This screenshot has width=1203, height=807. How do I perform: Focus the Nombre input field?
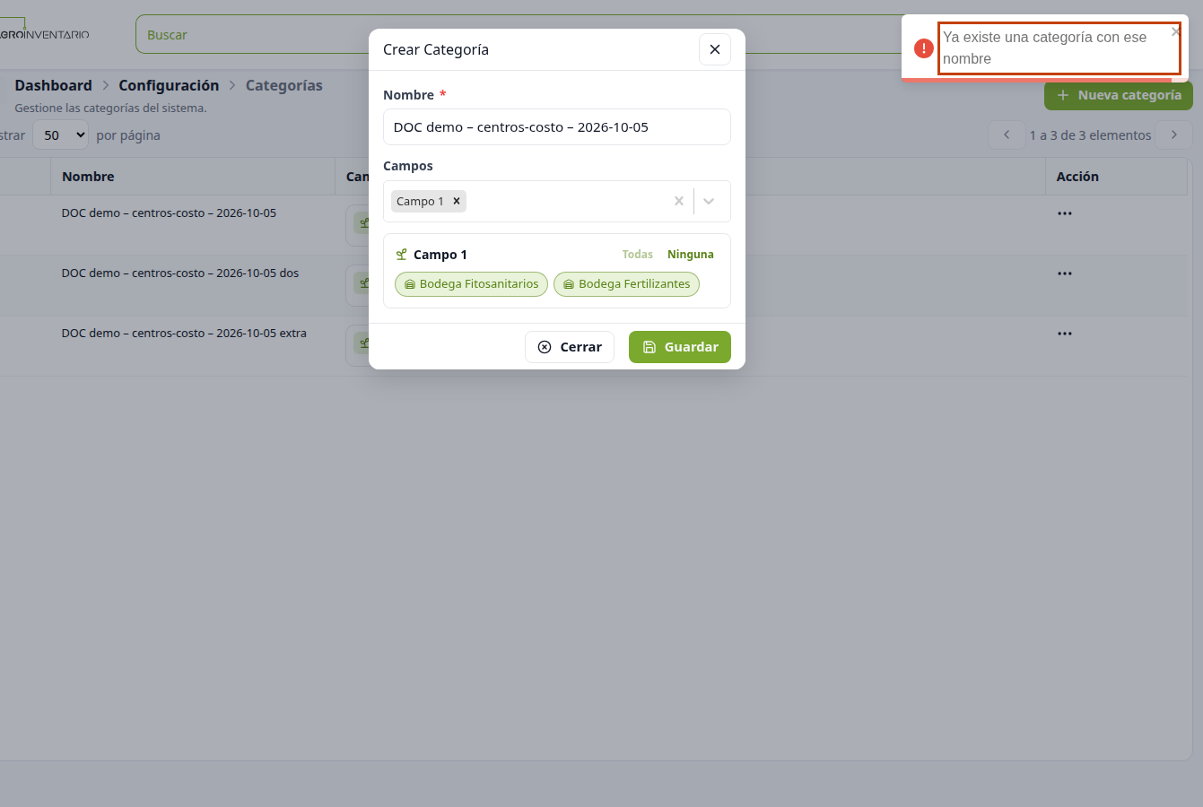557,127
